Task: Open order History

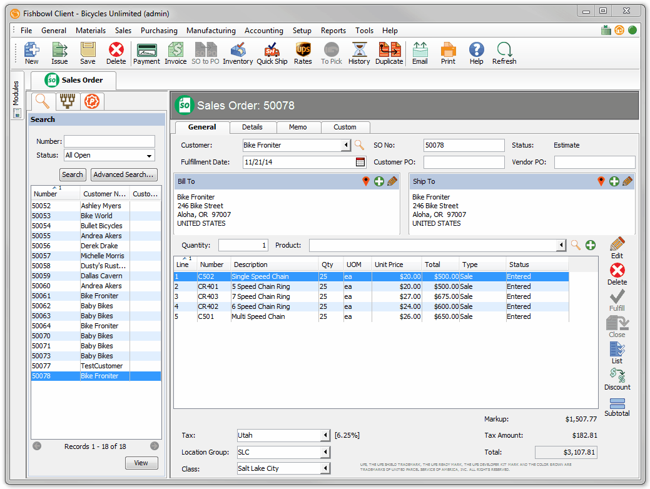Action: (x=359, y=53)
